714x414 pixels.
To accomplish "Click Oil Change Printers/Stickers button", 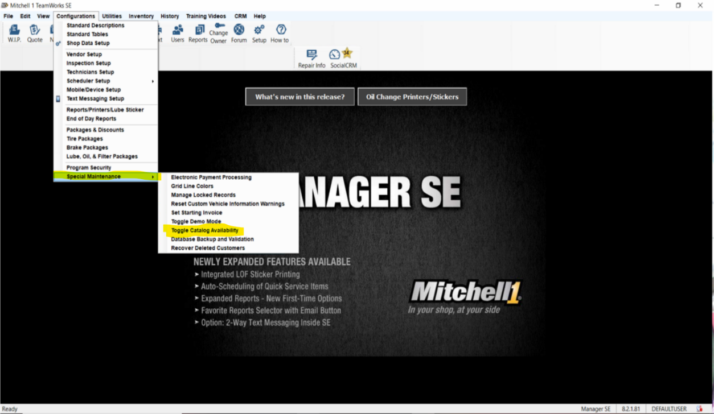I will [x=412, y=97].
